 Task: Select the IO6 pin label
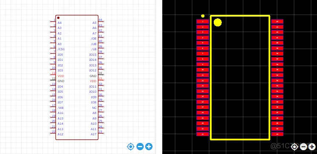(60, 97)
